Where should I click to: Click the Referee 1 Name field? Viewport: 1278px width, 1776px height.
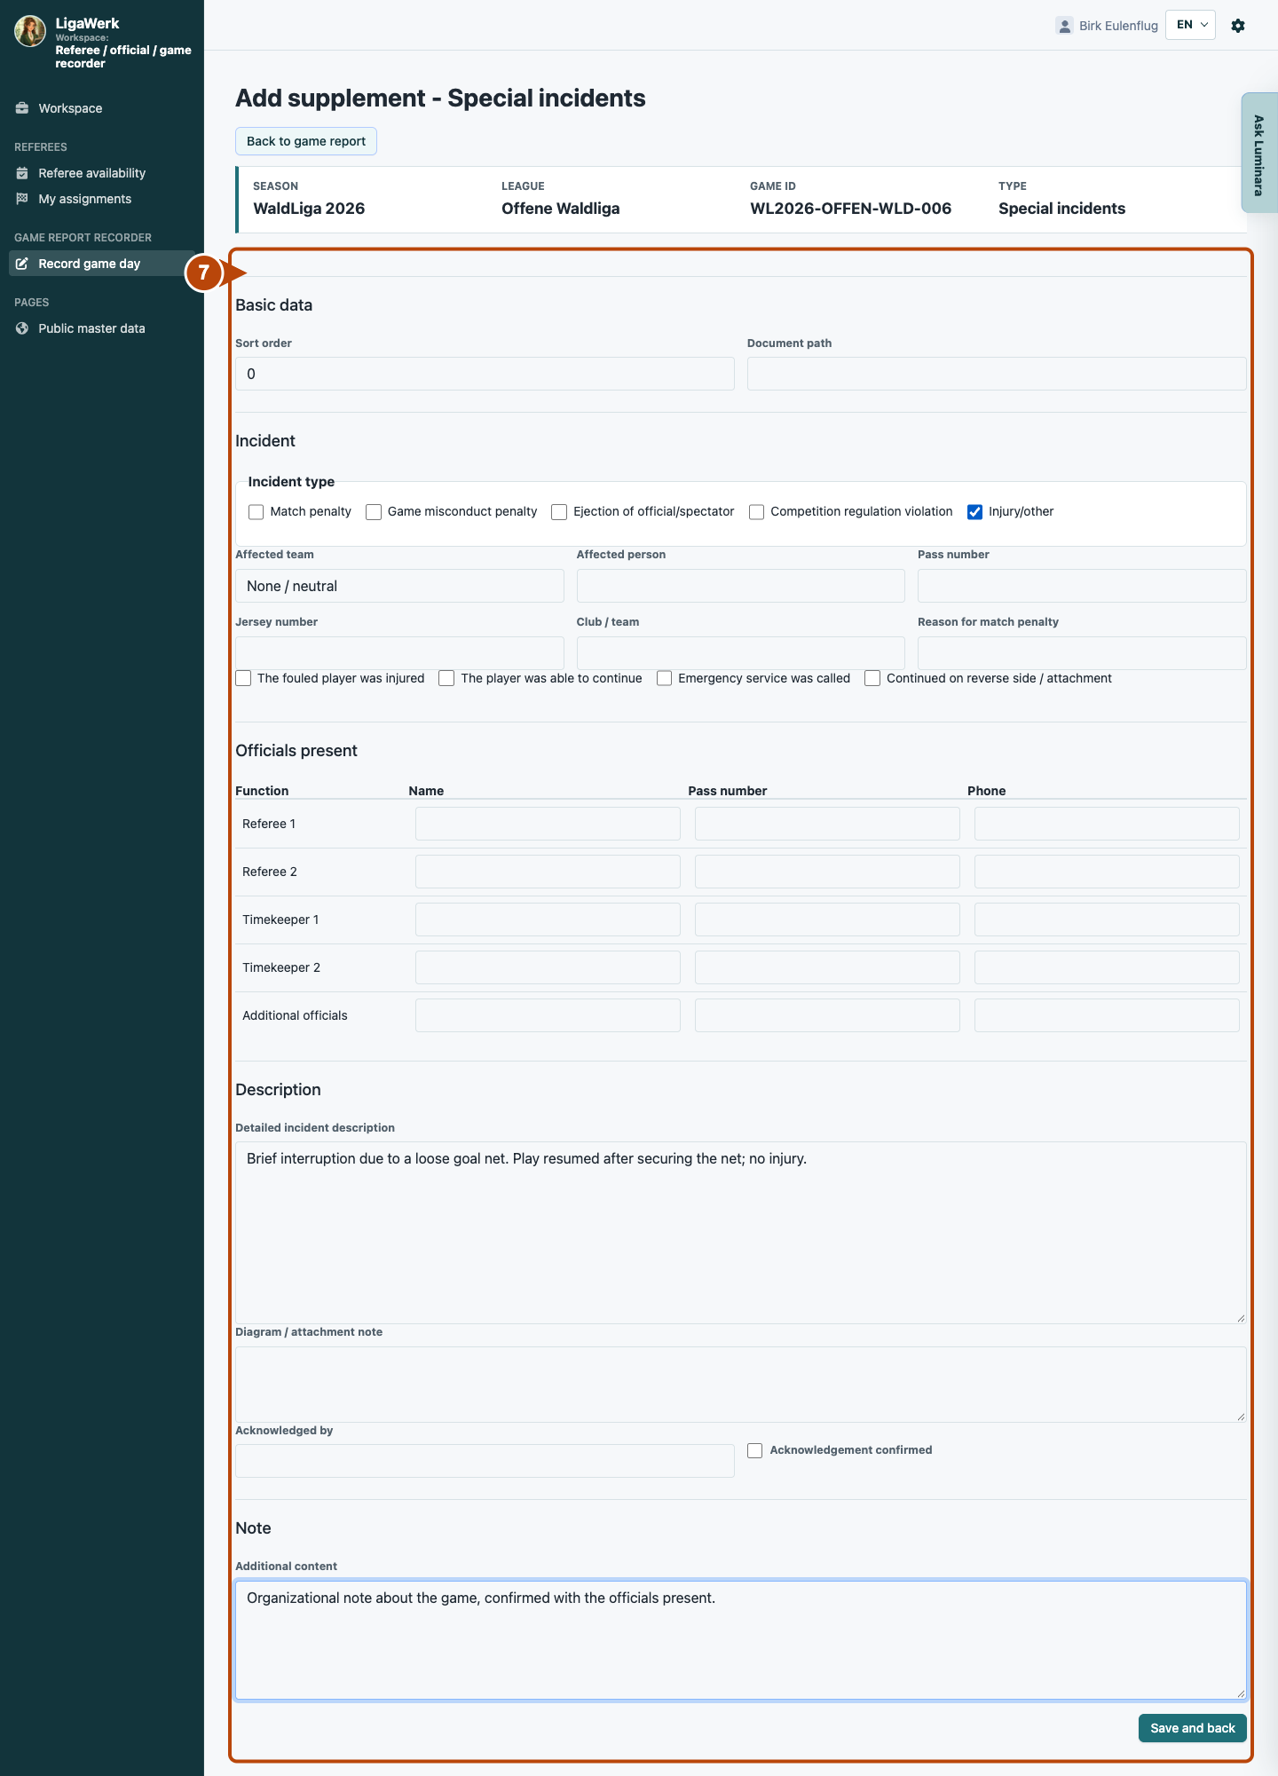click(548, 824)
